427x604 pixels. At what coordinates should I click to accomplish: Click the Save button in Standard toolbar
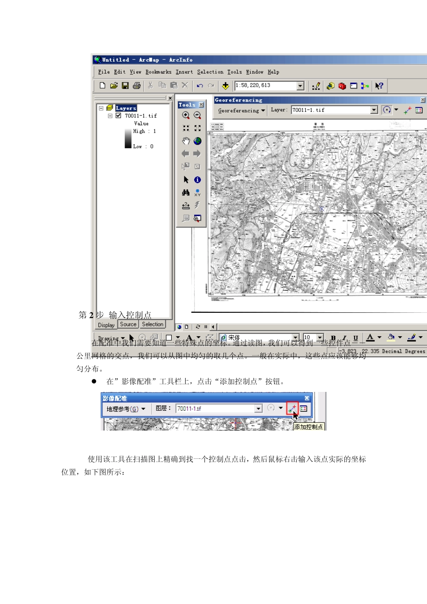point(125,86)
